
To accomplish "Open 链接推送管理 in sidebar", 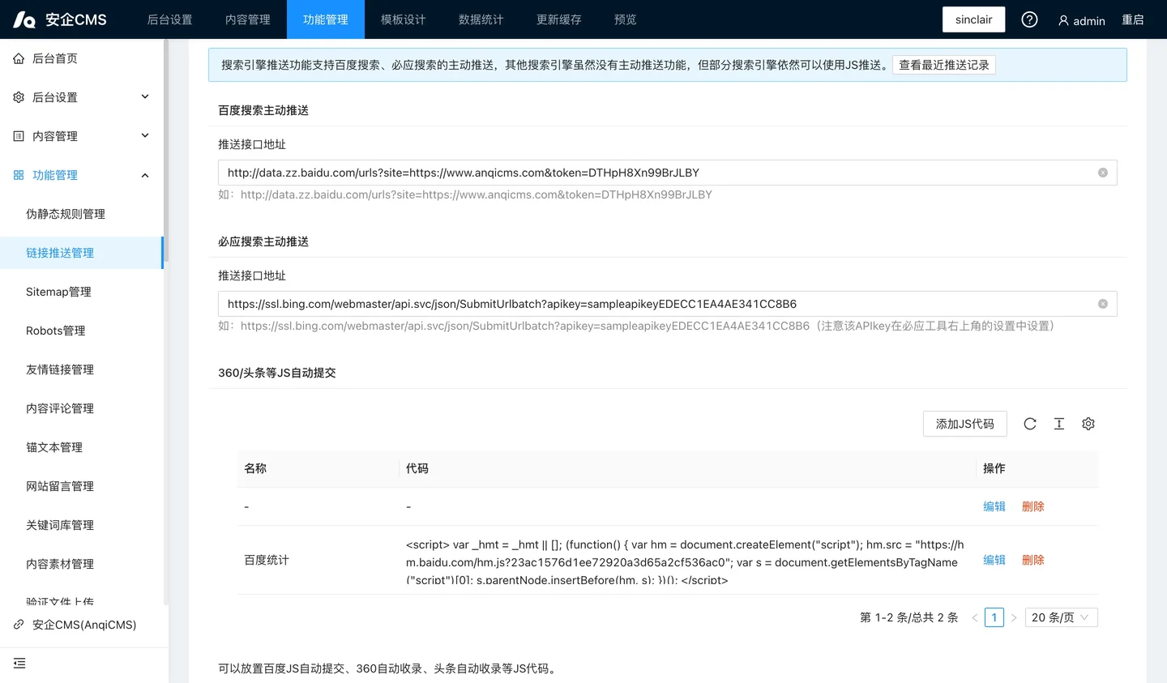I will point(81,253).
